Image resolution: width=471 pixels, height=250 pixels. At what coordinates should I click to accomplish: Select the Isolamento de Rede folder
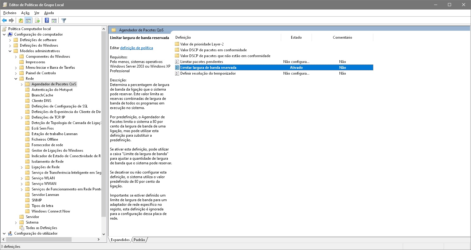pyautogui.click(x=48, y=162)
